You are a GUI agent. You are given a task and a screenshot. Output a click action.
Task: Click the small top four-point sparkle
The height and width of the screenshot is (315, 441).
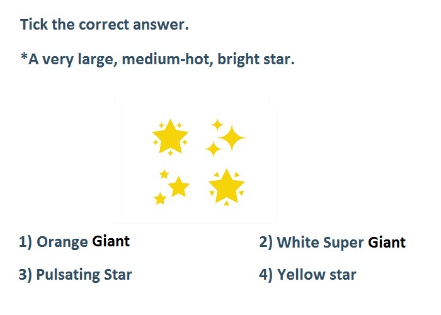(217, 125)
